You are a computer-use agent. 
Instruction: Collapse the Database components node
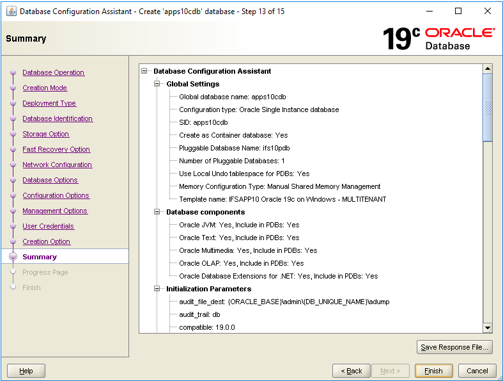click(157, 211)
